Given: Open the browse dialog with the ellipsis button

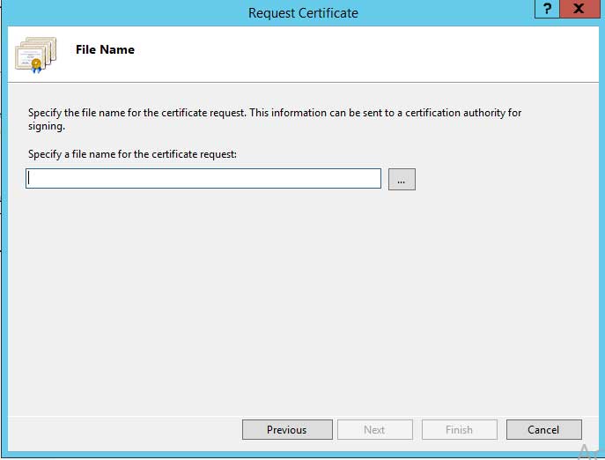Looking at the screenshot, I should (x=402, y=179).
